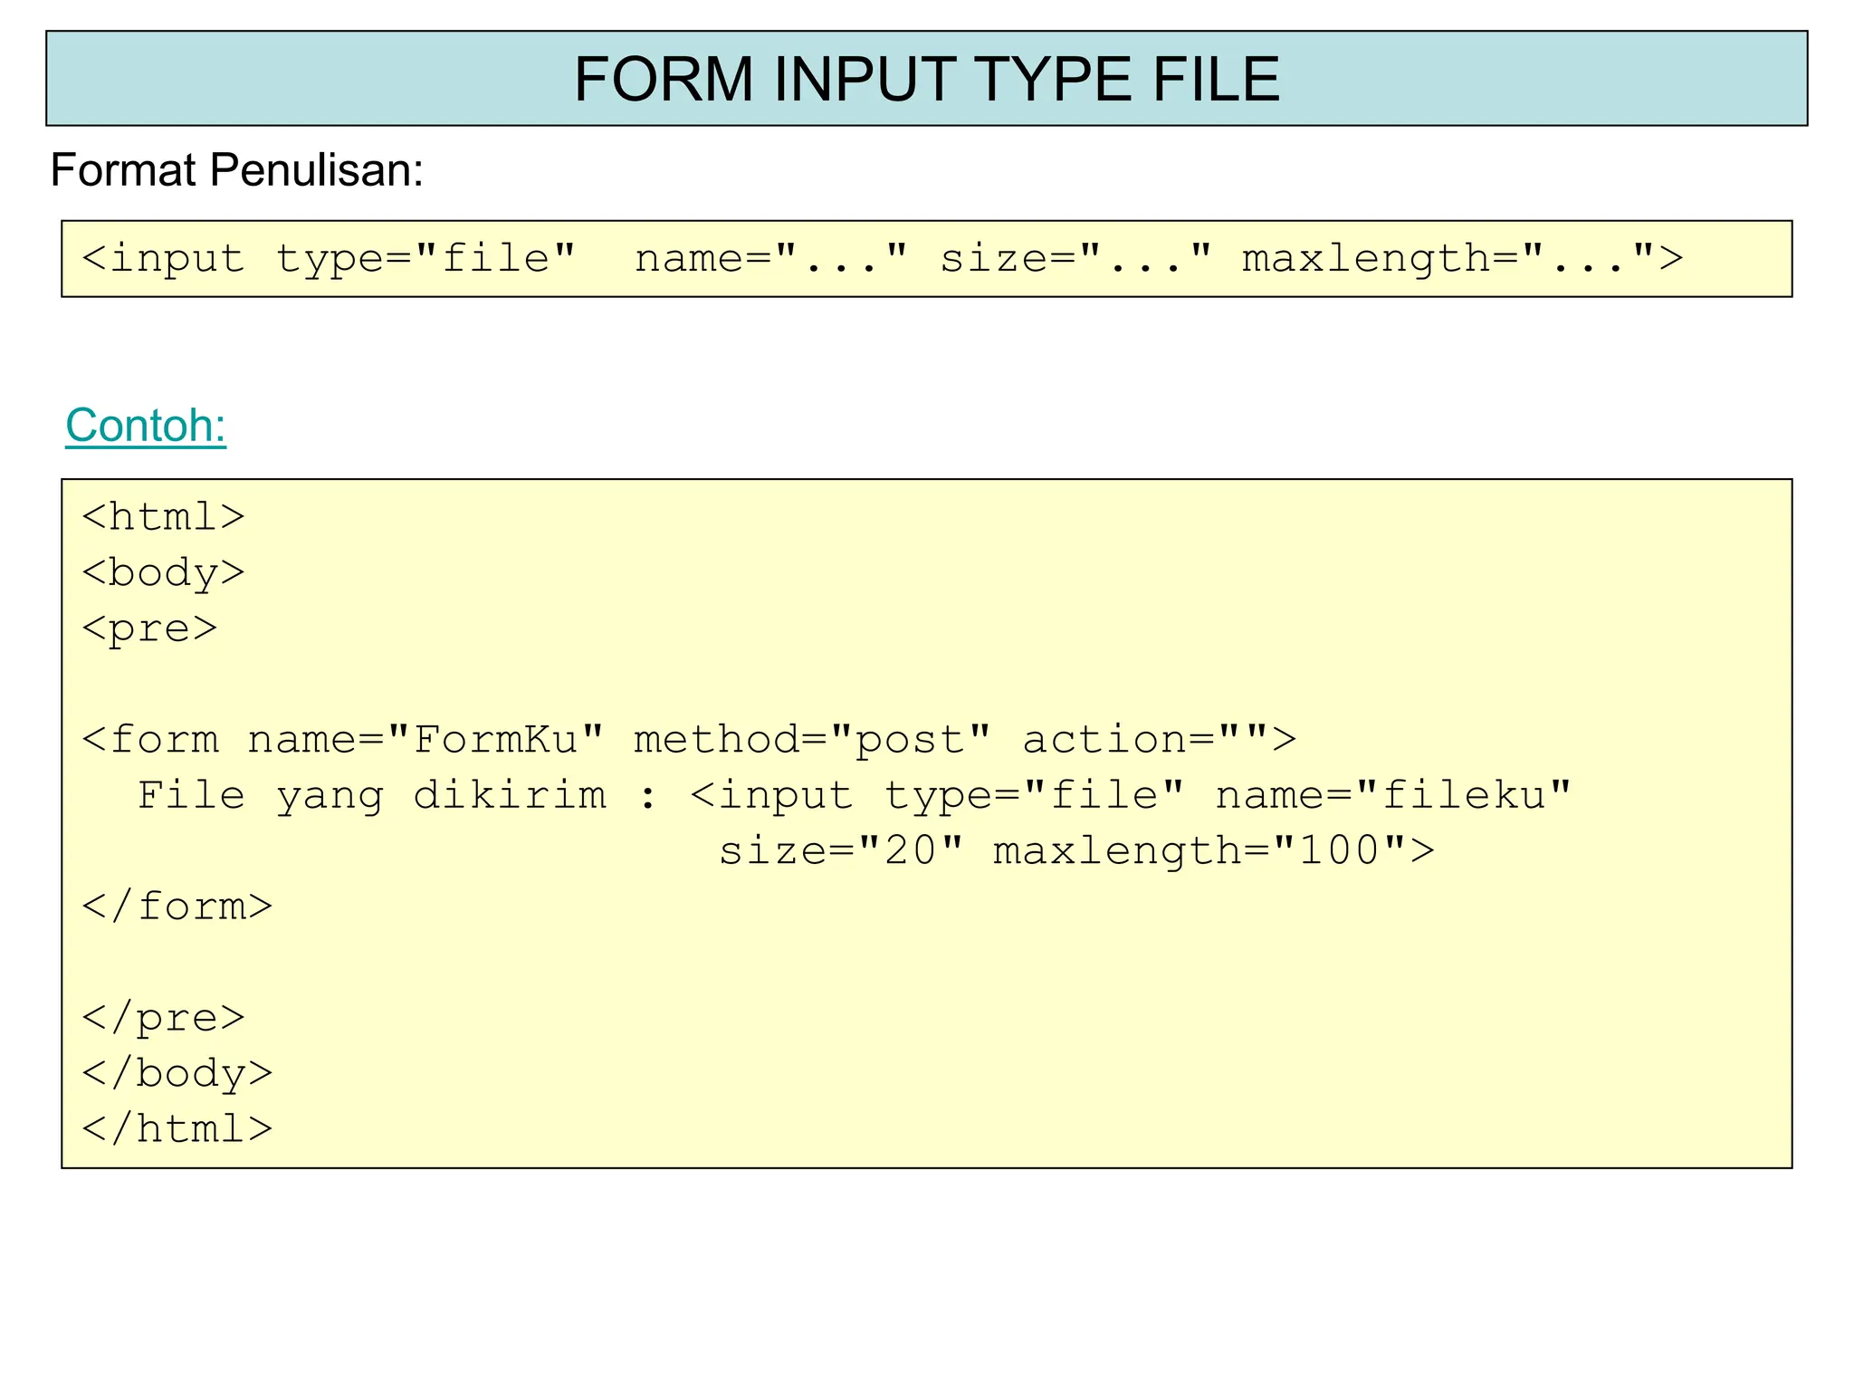Image resolution: width=1854 pixels, height=1391 pixels.
Task: Click the closing </form> tag line
Action: point(177,907)
